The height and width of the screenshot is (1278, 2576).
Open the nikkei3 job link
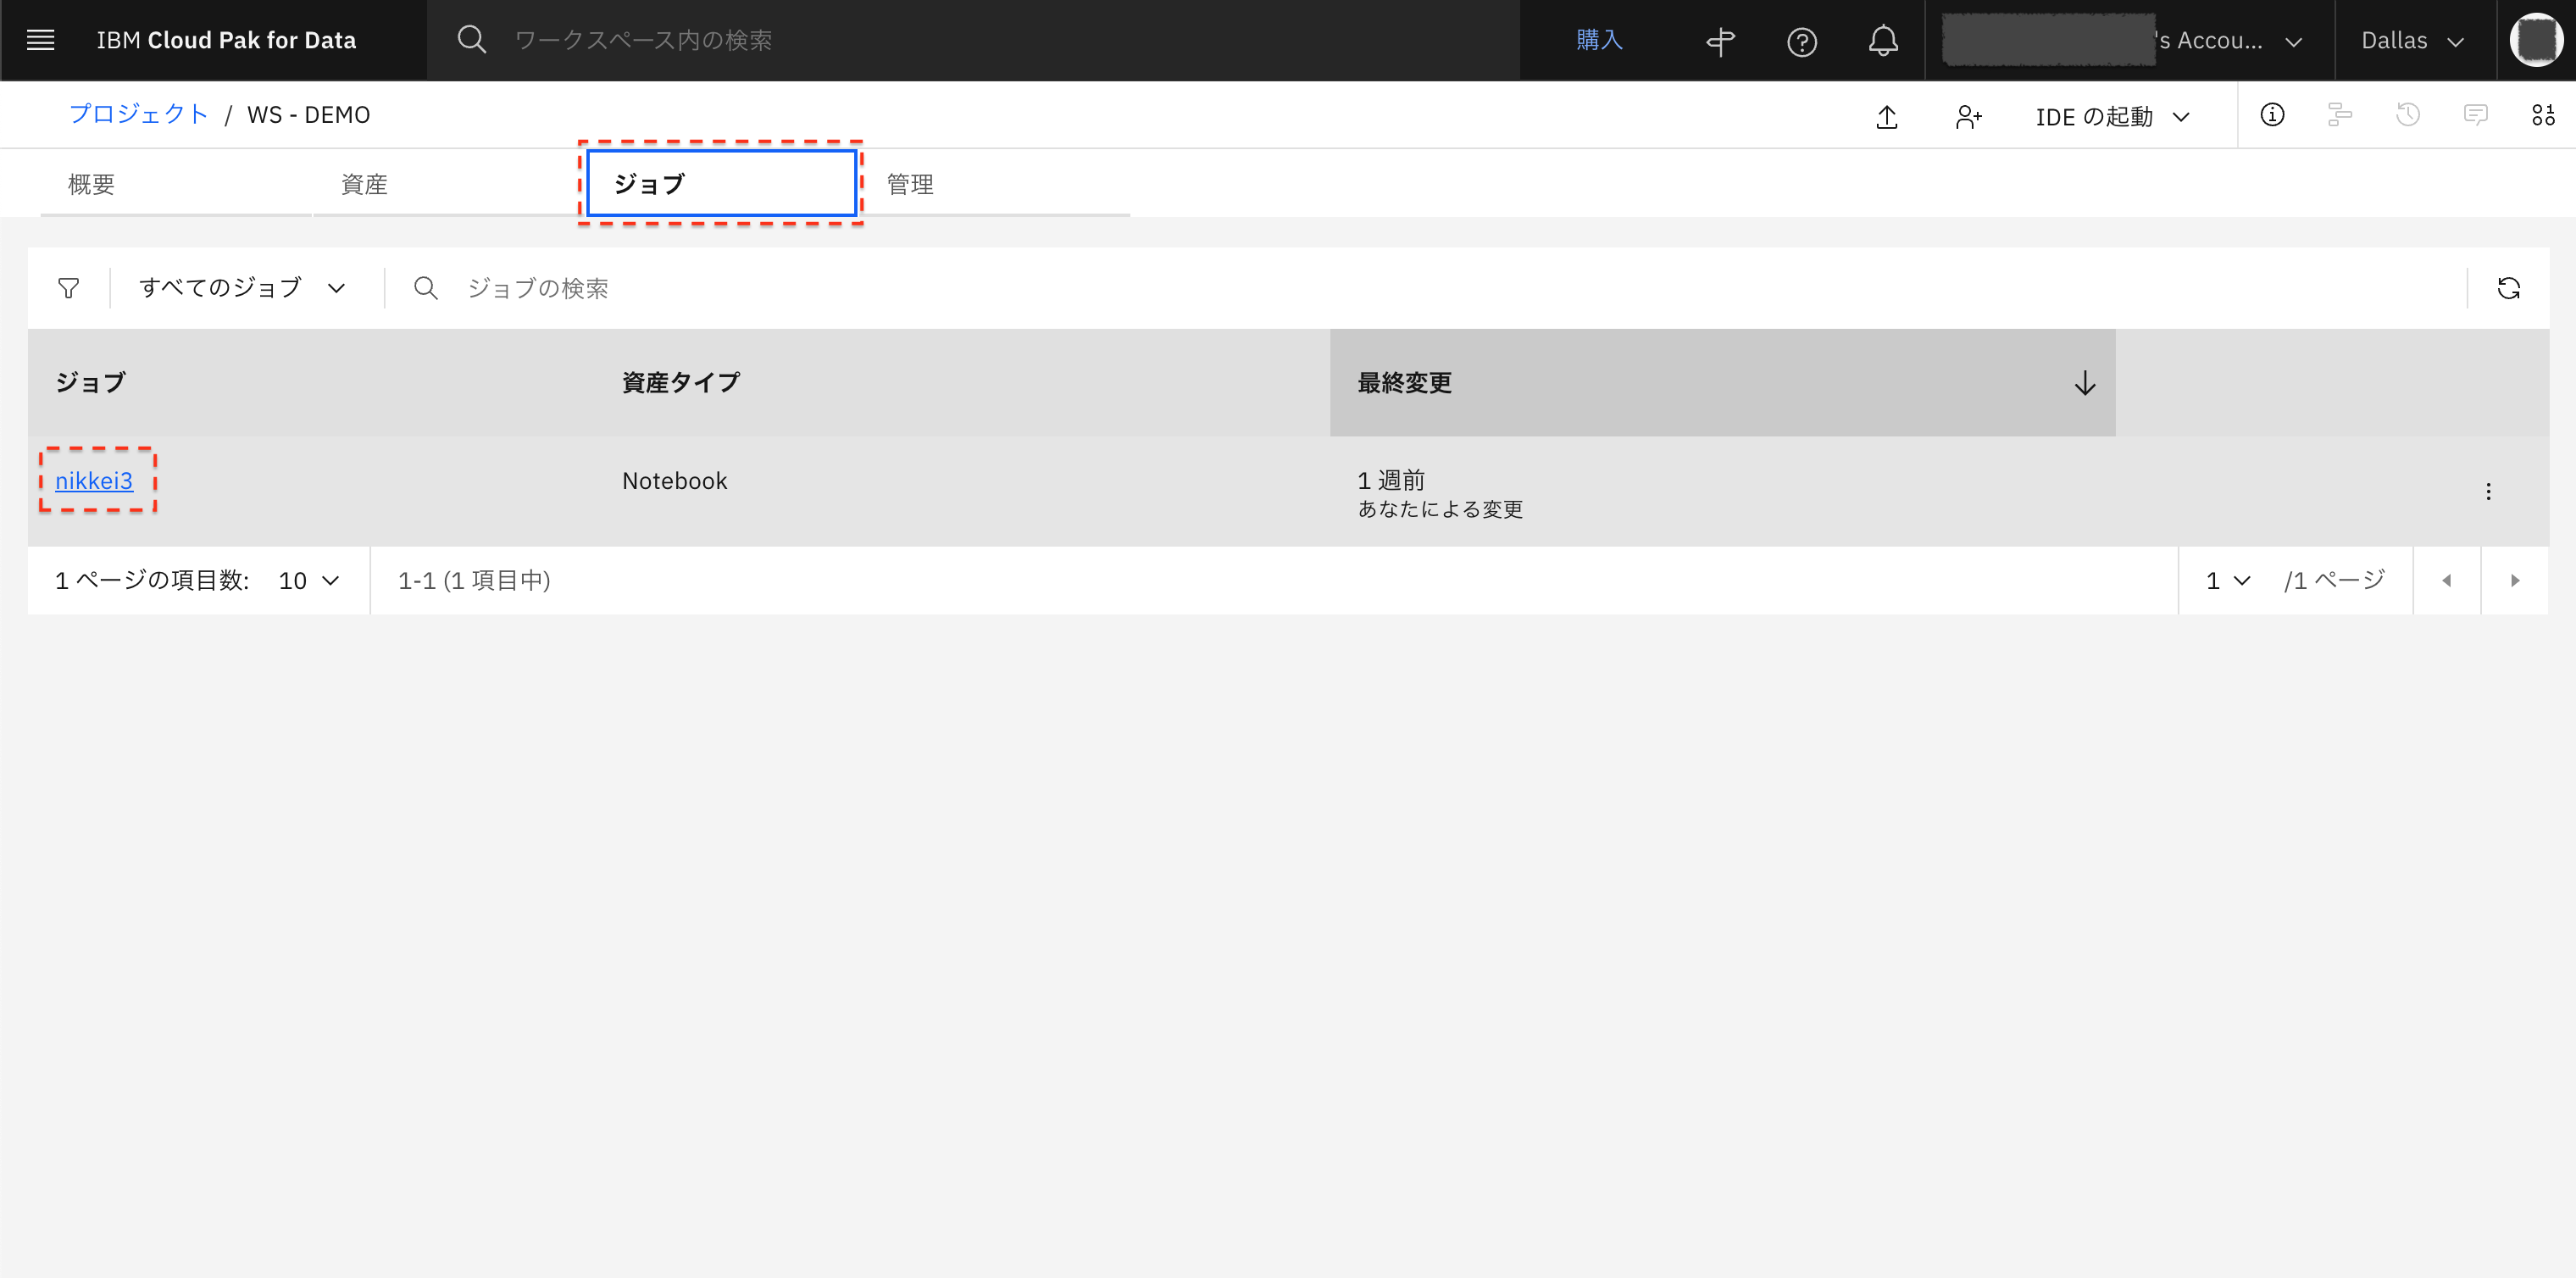(x=94, y=481)
